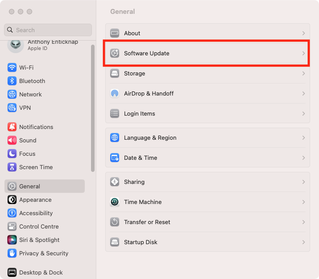The width and height of the screenshot is (319, 279).
Task: Open Software Update via its chevron
Action: click(303, 53)
